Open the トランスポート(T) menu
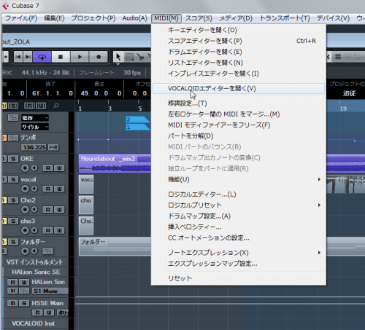The width and height of the screenshot is (365, 330). pyautogui.click(x=285, y=18)
